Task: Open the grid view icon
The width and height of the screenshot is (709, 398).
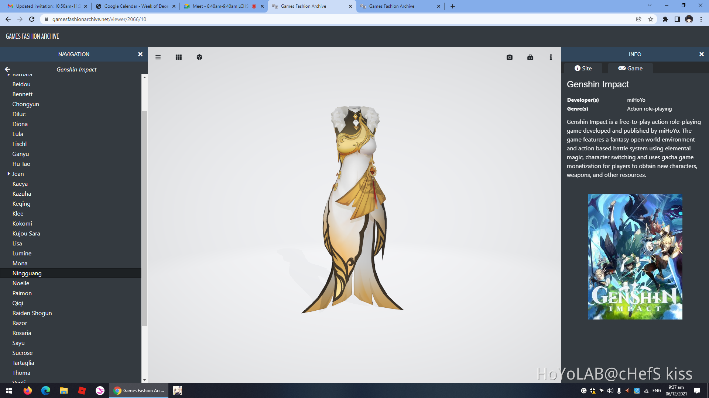Action: (179, 57)
